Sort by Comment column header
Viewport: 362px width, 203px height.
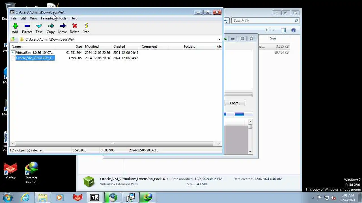149,47
